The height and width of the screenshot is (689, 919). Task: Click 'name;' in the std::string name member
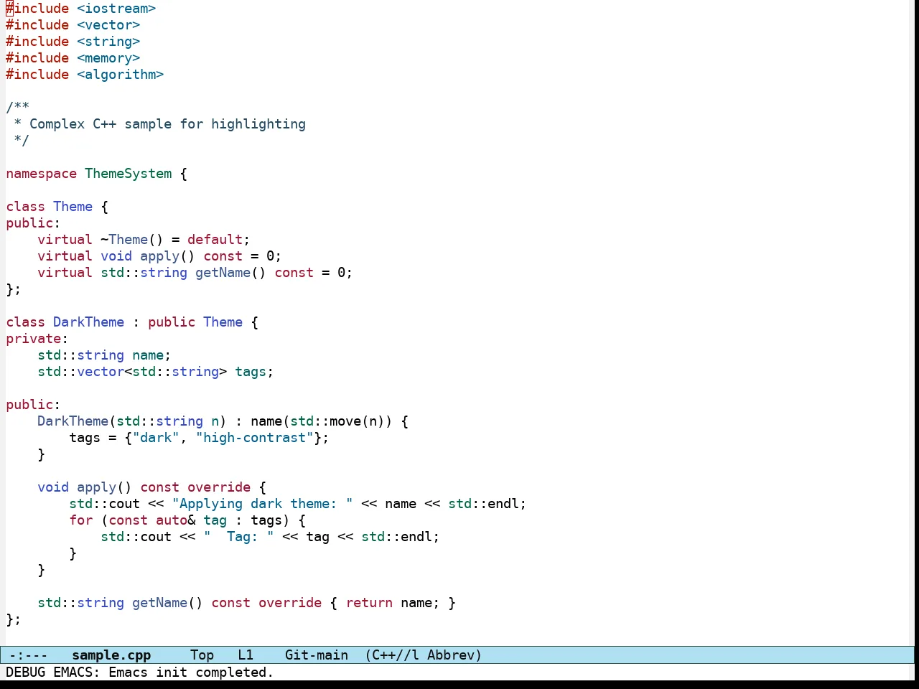[x=151, y=355]
